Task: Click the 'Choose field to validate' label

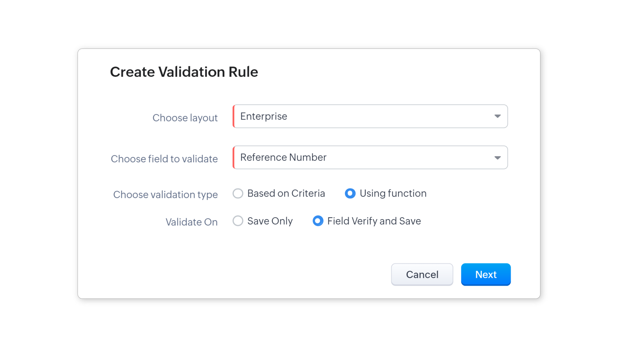Action: [x=164, y=159]
